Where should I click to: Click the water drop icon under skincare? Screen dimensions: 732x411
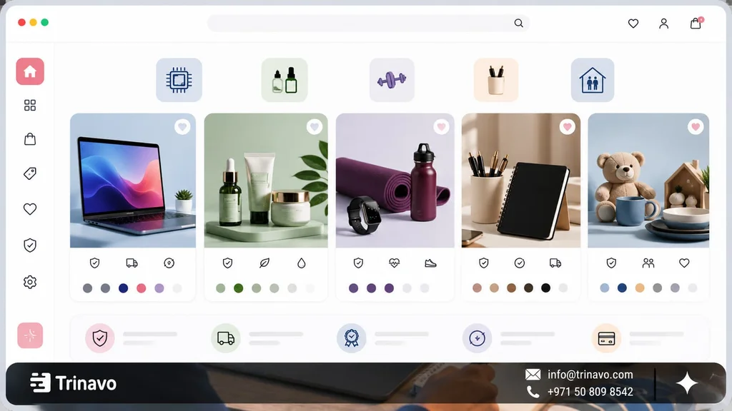pos(302,263)
